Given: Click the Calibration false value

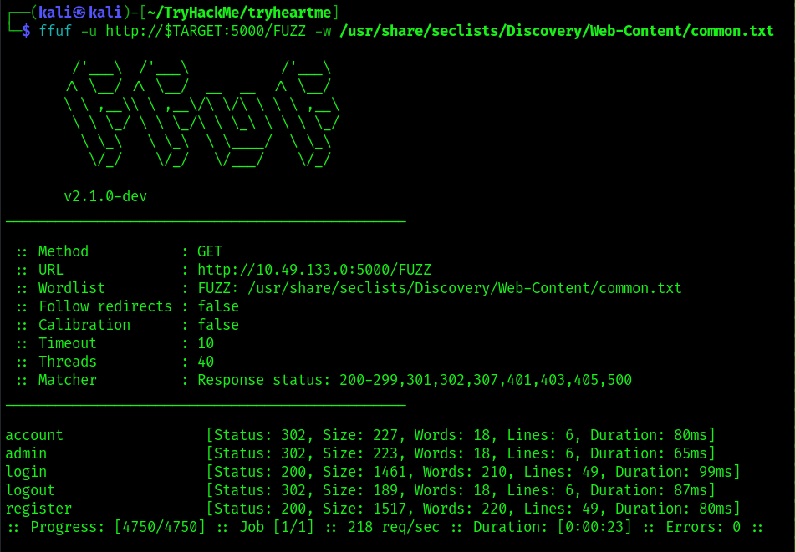Looking at the screenshot, I should coord(218,325).
